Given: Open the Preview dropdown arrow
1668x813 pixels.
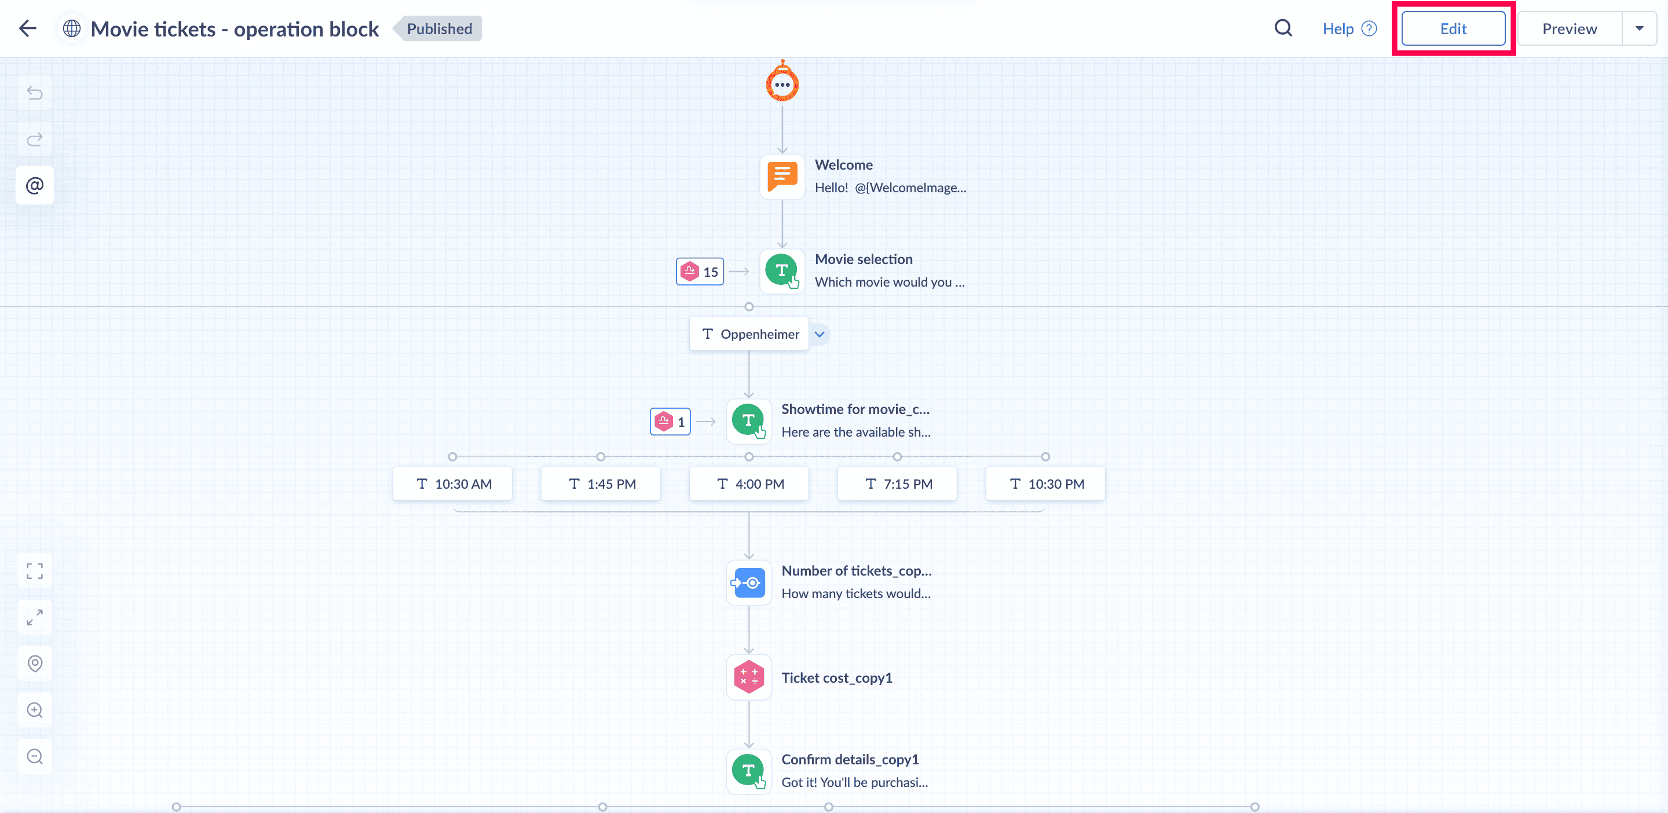Looking at the screenshot, I should point(1639,28).
